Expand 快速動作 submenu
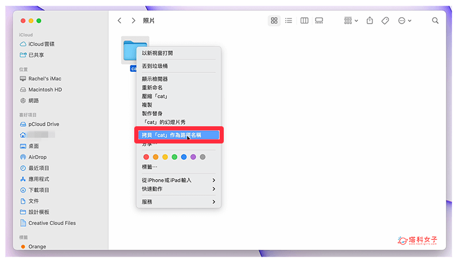This screenshot has height=264, width=459. point(178,189)
